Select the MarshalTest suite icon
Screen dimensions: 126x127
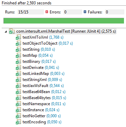coord(12,31)
